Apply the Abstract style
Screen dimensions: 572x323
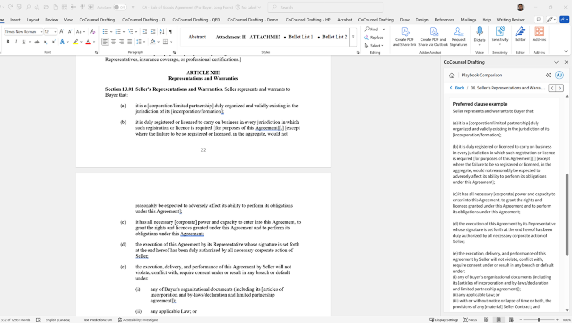coord(197,37)
